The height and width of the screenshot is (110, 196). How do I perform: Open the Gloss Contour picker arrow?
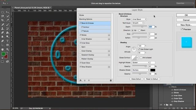[137, 58]
